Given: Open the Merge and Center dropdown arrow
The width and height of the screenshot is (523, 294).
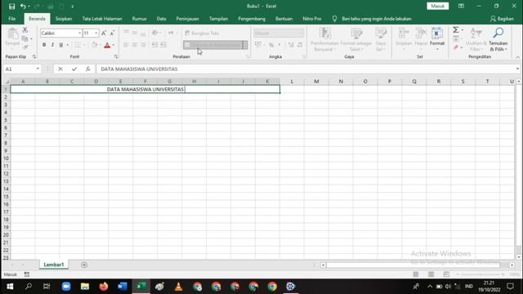Looking at the screenshot, I should (x=245, y=45).
